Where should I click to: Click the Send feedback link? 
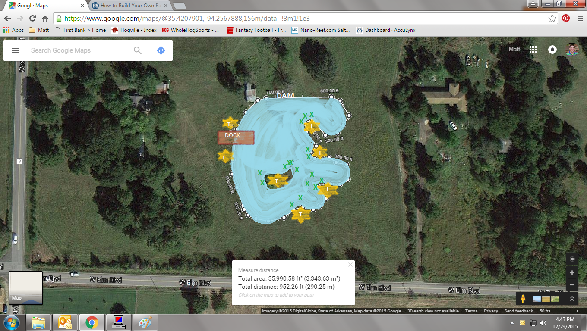coord(518,311)
